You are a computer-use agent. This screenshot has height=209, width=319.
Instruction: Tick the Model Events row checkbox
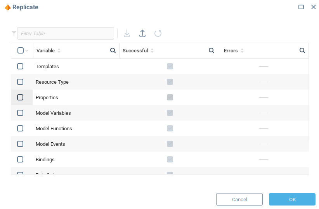pos(20,144)
